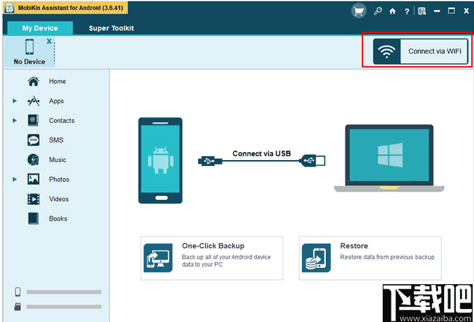Click the SD card storage bar

pyautogui.click(x=64, y=306)
